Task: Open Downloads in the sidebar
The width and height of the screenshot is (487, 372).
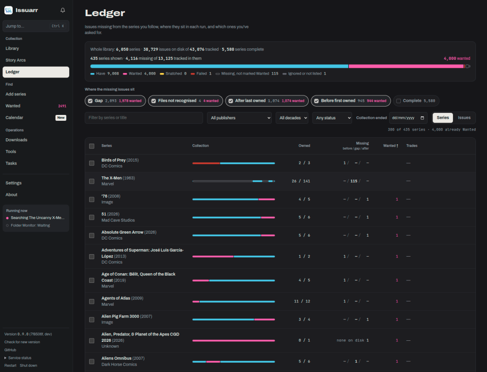Action: [x=36, y=140]
